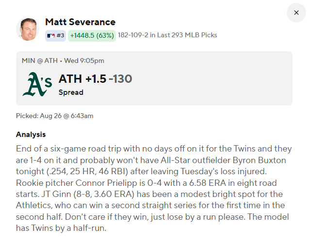Click the Matt Severance expert name
The image size is (311, 242).
point(81,22)
